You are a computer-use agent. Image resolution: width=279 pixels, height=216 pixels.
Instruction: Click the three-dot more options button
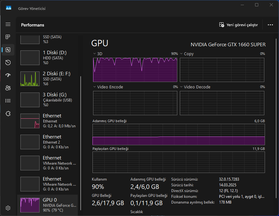click(x=270, y=25)
